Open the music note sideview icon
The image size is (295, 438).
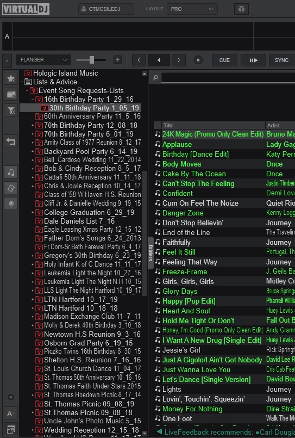11,172
